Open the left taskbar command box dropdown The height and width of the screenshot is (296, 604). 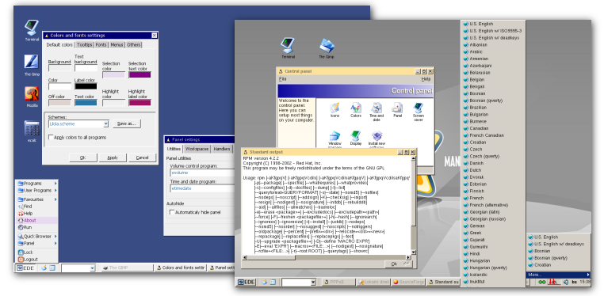coord(93,268)
